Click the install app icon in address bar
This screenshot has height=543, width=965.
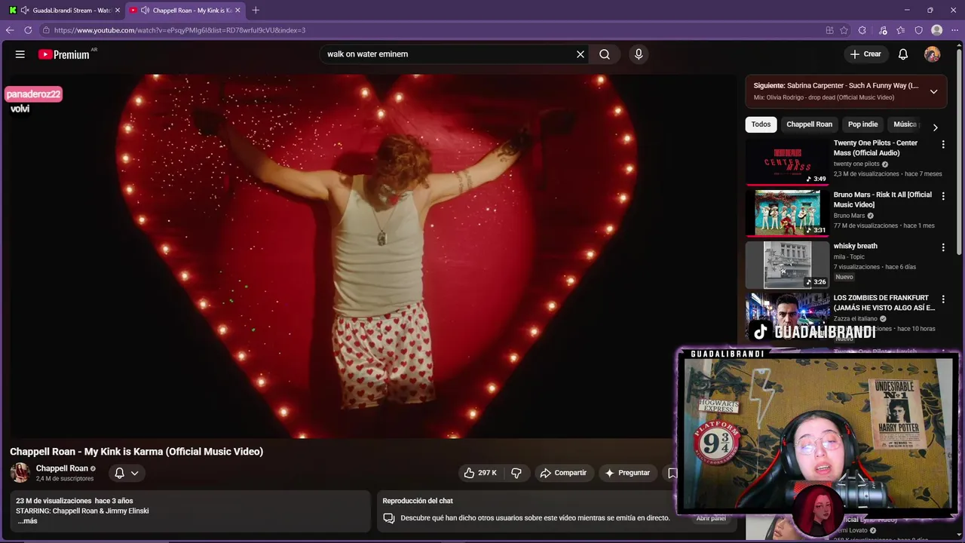pyautogui.click(x=829, y=30)
